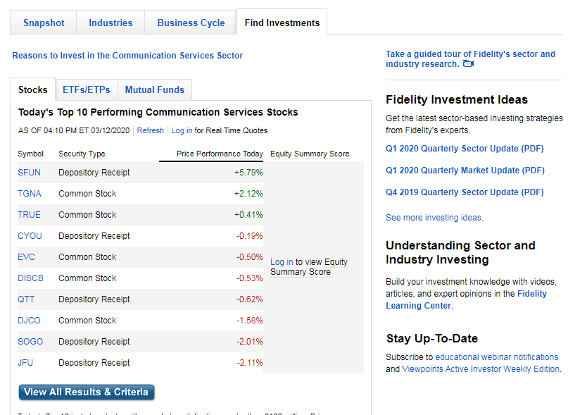The height and width of the screenshot is (415, 568).
Task: Click the -2.11% value in JFU row
Action: tap(250, 363)
